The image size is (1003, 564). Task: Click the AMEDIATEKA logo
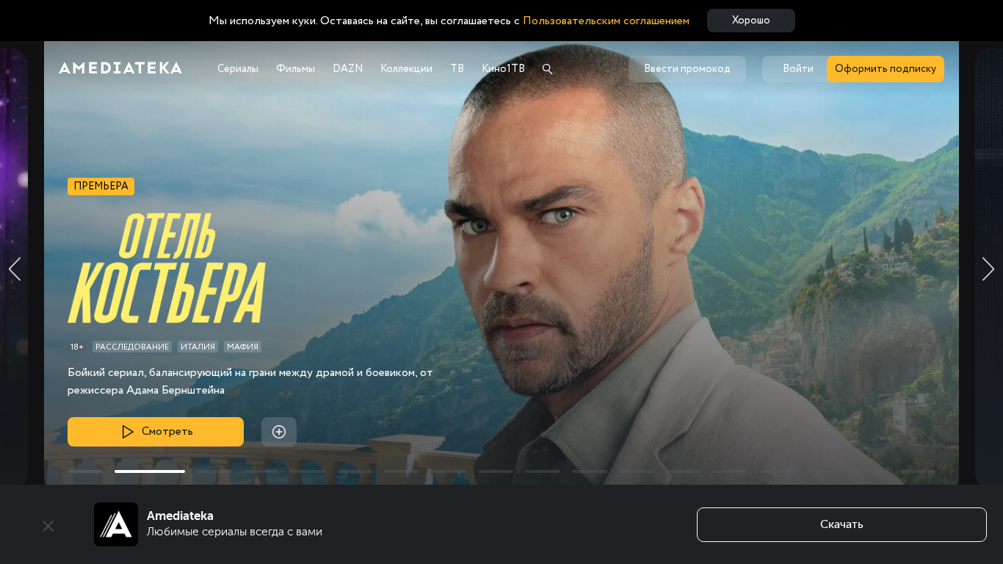coord(120,68)
